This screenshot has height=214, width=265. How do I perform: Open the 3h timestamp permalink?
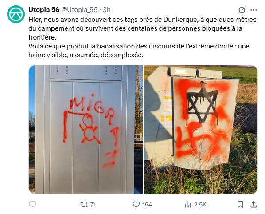point(107,10)
